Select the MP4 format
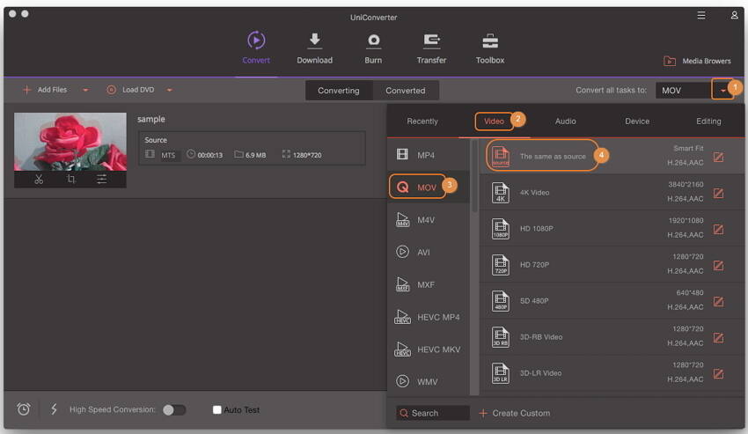748x434 pixels. [x=429, y=155]
